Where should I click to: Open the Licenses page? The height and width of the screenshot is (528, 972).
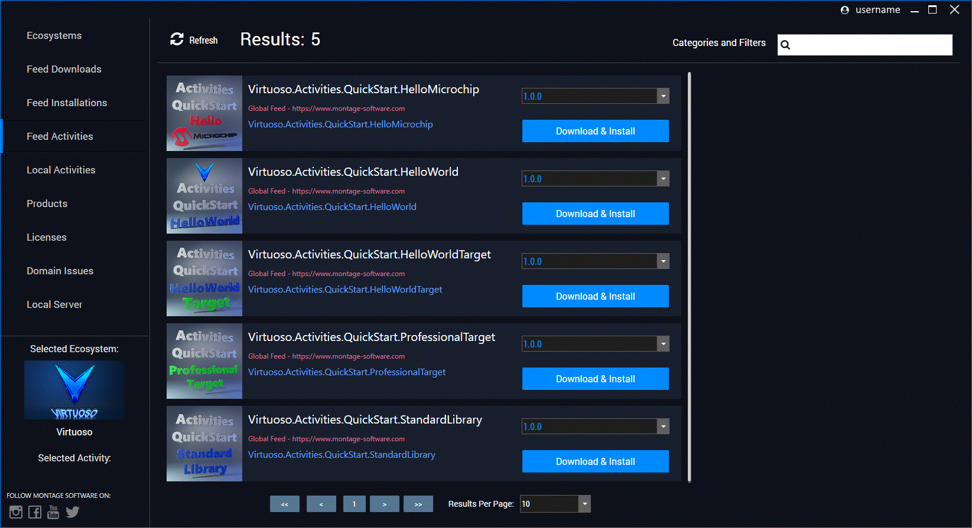47,237
